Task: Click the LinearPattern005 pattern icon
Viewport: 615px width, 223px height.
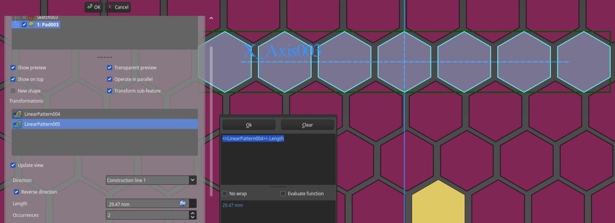Action: pos(17,124)
